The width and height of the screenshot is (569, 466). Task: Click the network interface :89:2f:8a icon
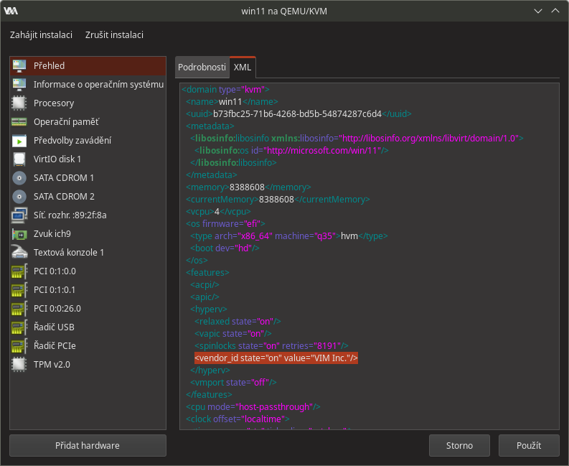tap(19, 215)
